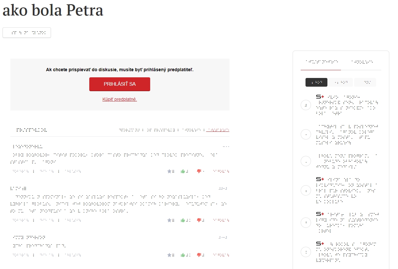The width and height of the screenshot is (398, 269).
Task: Click the star icon on the first comment
Action: [169, 171]
